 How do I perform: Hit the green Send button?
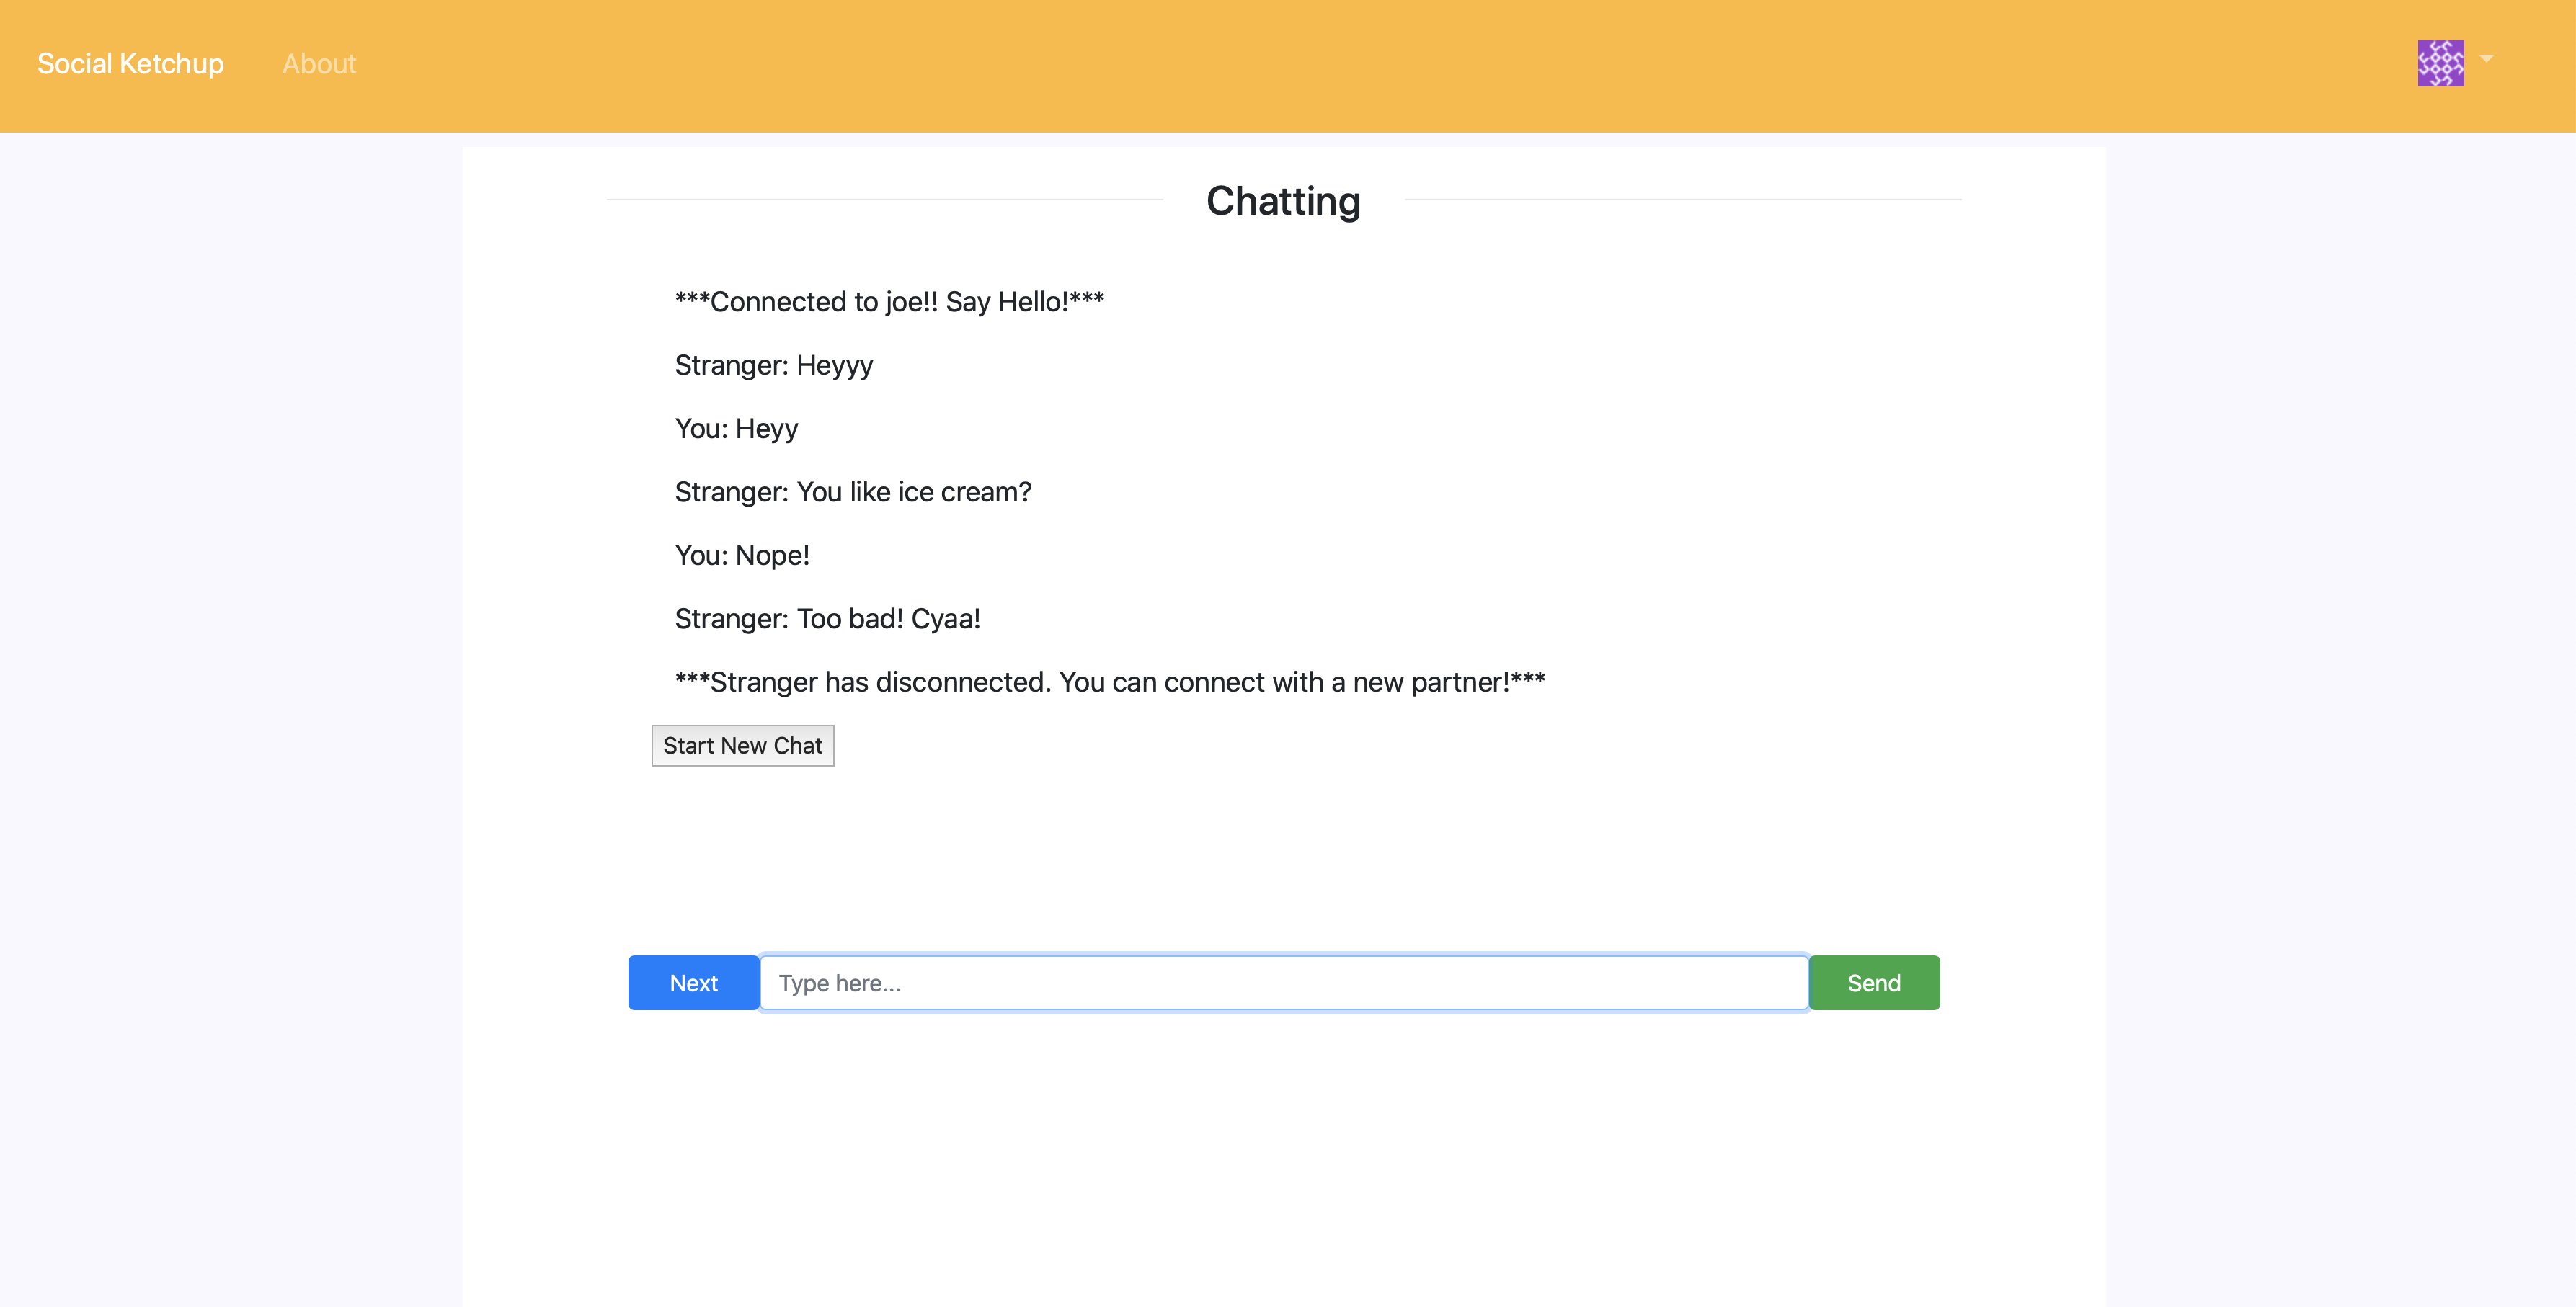coord(1873,982)
